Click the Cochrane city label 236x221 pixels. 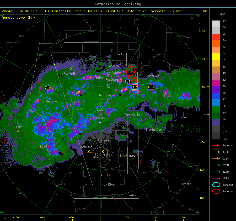coord(86,147)
